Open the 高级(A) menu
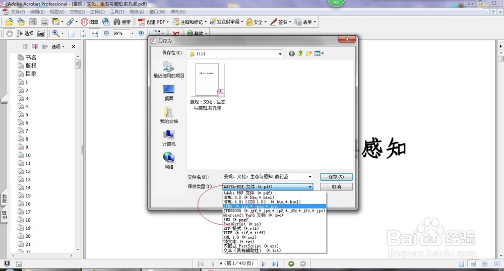Viewport: 504px width, 271px height. [137, 12]
